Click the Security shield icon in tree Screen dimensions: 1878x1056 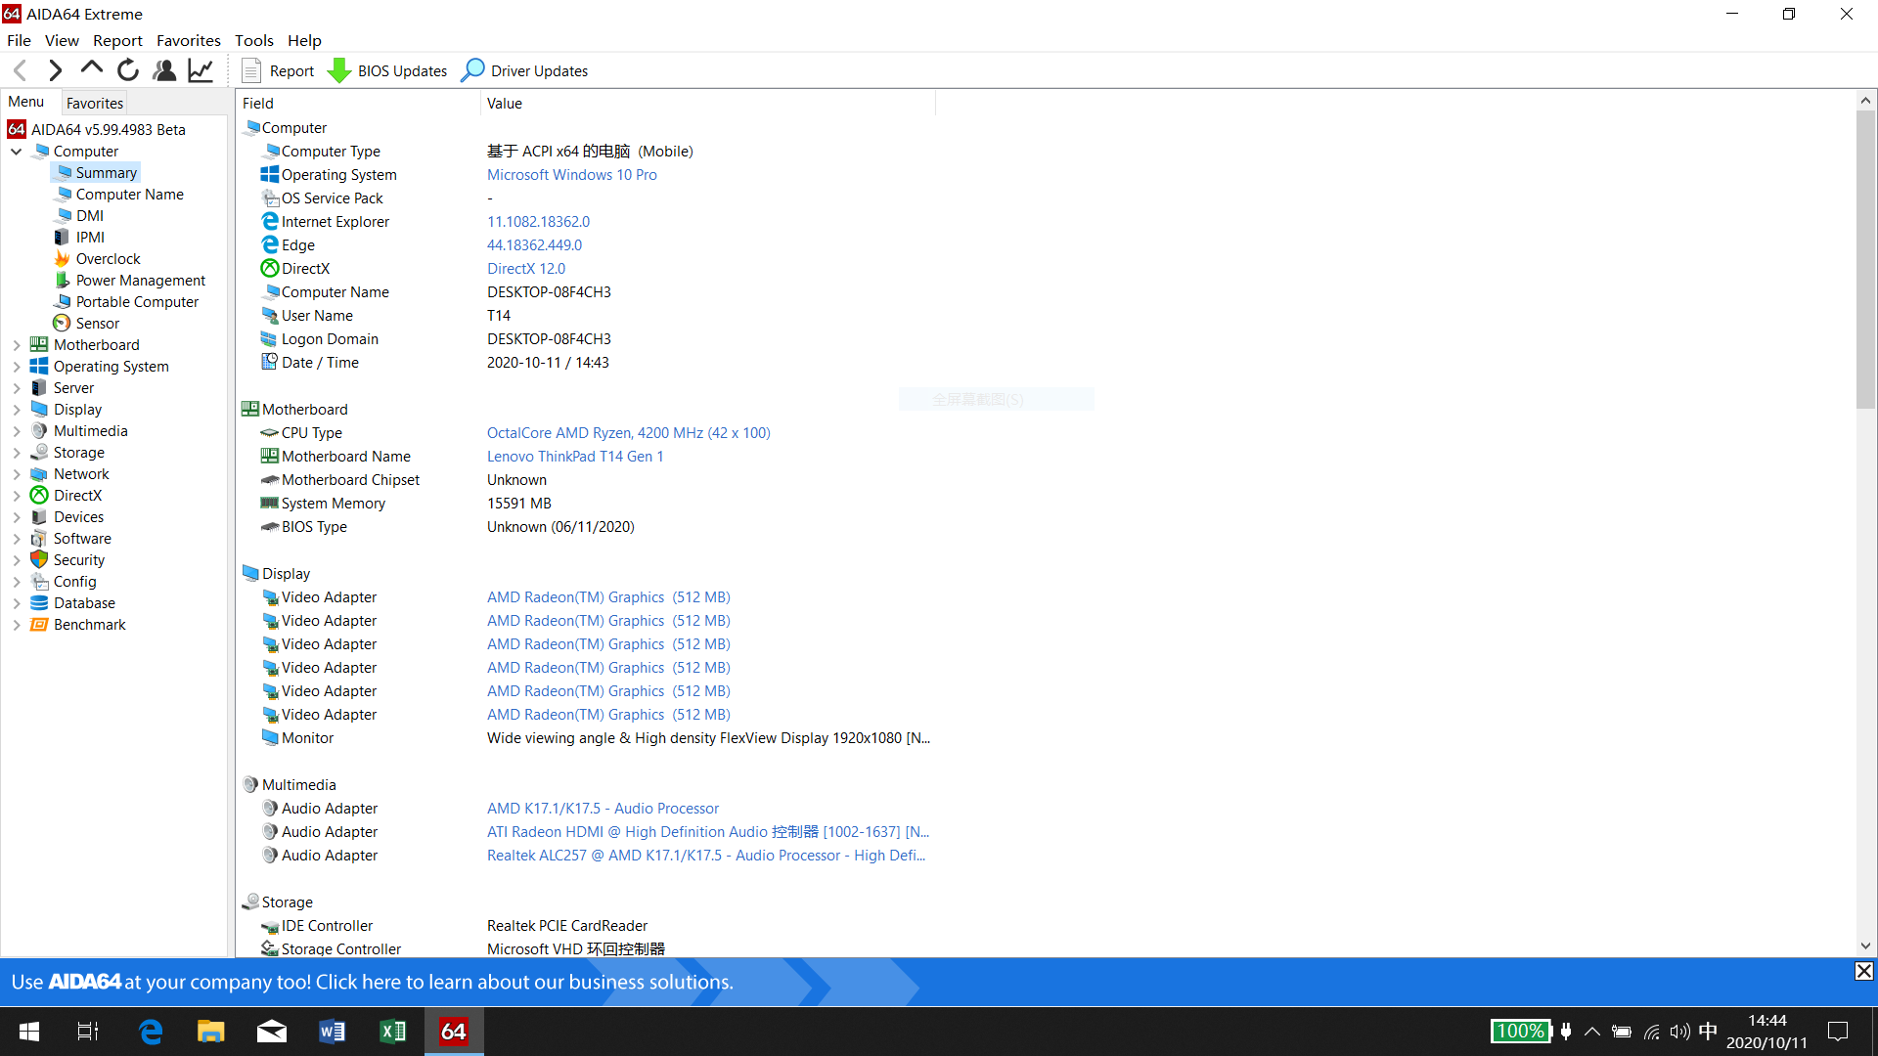click(39, 560)
